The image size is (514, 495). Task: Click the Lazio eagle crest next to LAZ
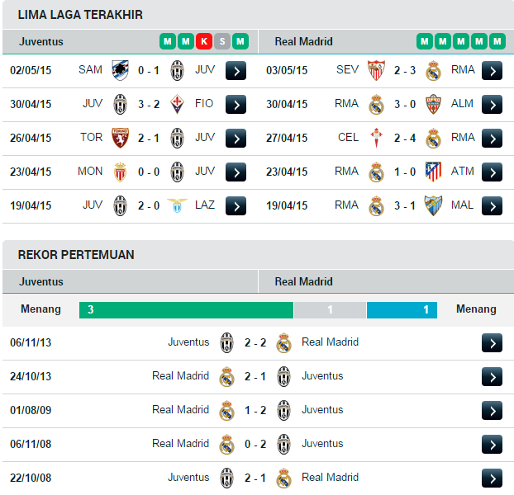coord(177,205)
